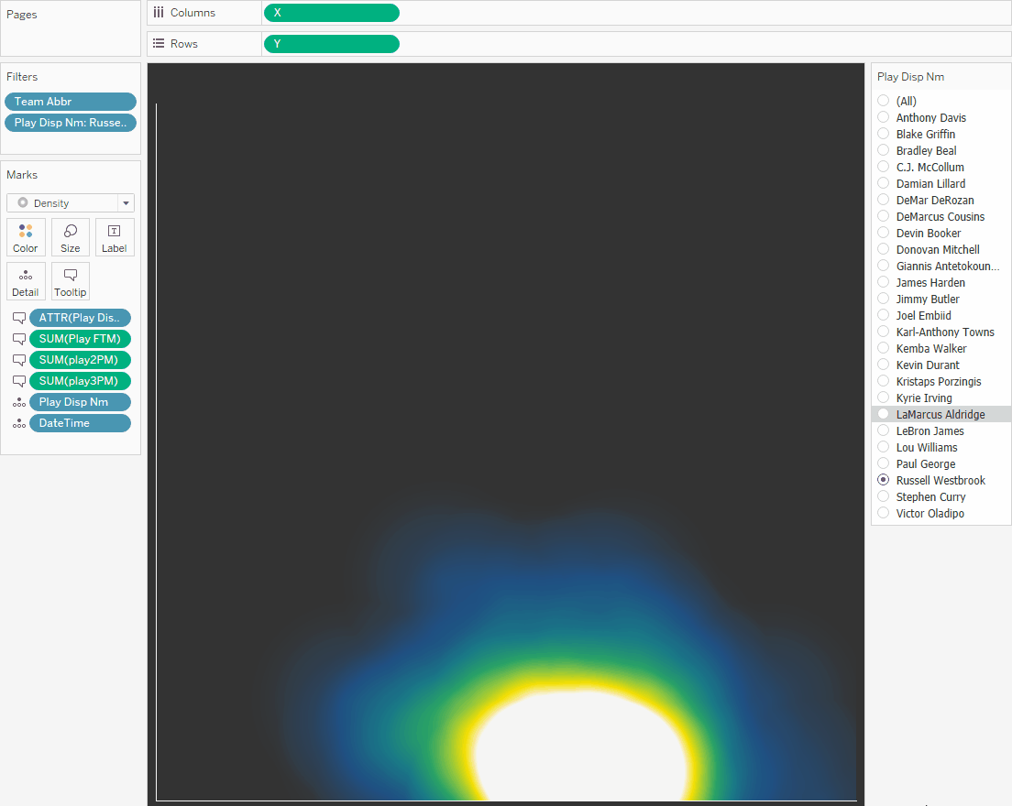The width and height of the screenshot is (1012, 806).
Task: Select LeBron James radio button
Action: tap(884, 430)
